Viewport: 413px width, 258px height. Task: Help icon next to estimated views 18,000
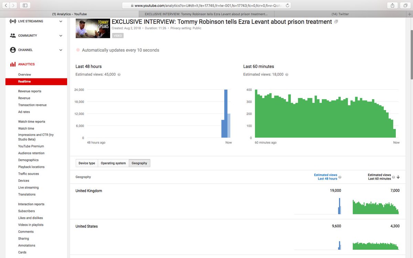click(x=287, y=75)
